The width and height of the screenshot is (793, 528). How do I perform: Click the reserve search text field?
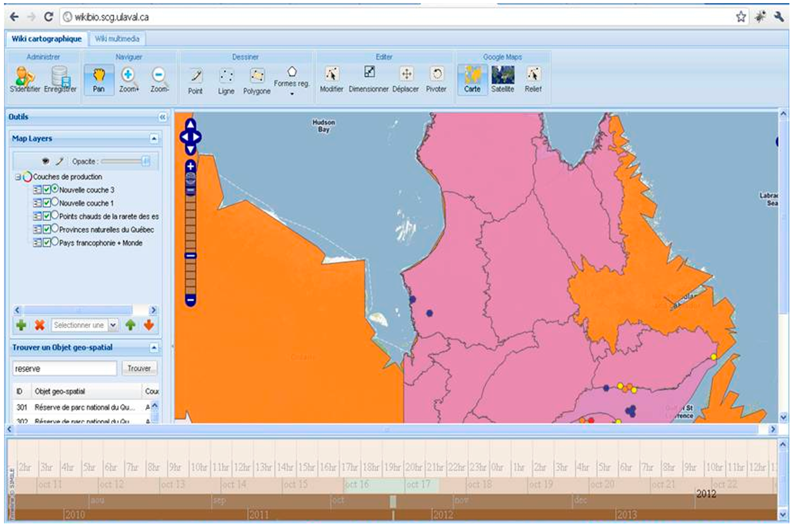click(64, 368)
